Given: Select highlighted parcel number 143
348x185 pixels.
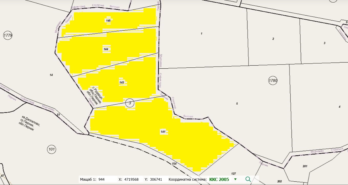Looking at the screenshot, I should click(x=122, y=82).
